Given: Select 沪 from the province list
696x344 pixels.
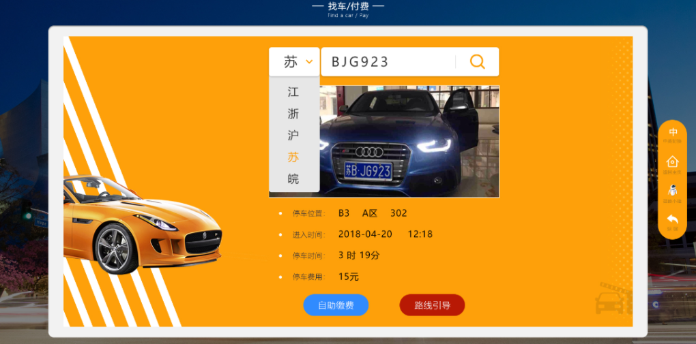Looking at the screenshot, I should (293, 136).
